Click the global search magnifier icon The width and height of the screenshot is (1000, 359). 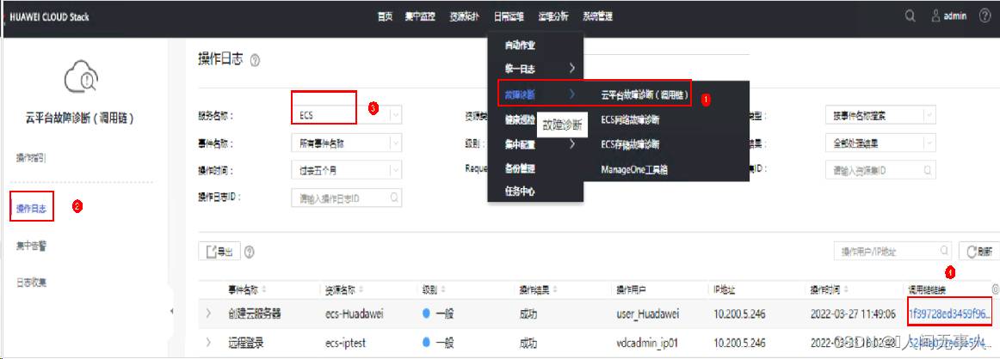pos(910,16)
